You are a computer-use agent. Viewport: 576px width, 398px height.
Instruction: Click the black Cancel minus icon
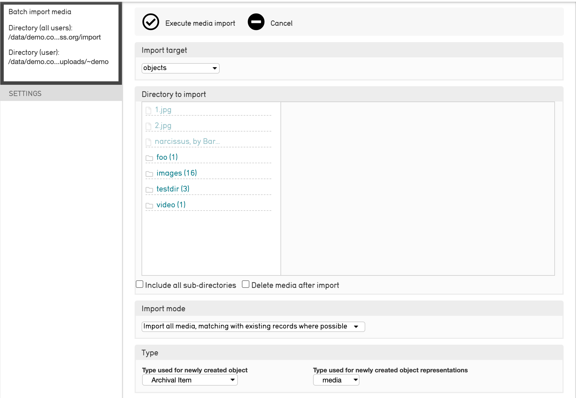[x=256, y=22]
